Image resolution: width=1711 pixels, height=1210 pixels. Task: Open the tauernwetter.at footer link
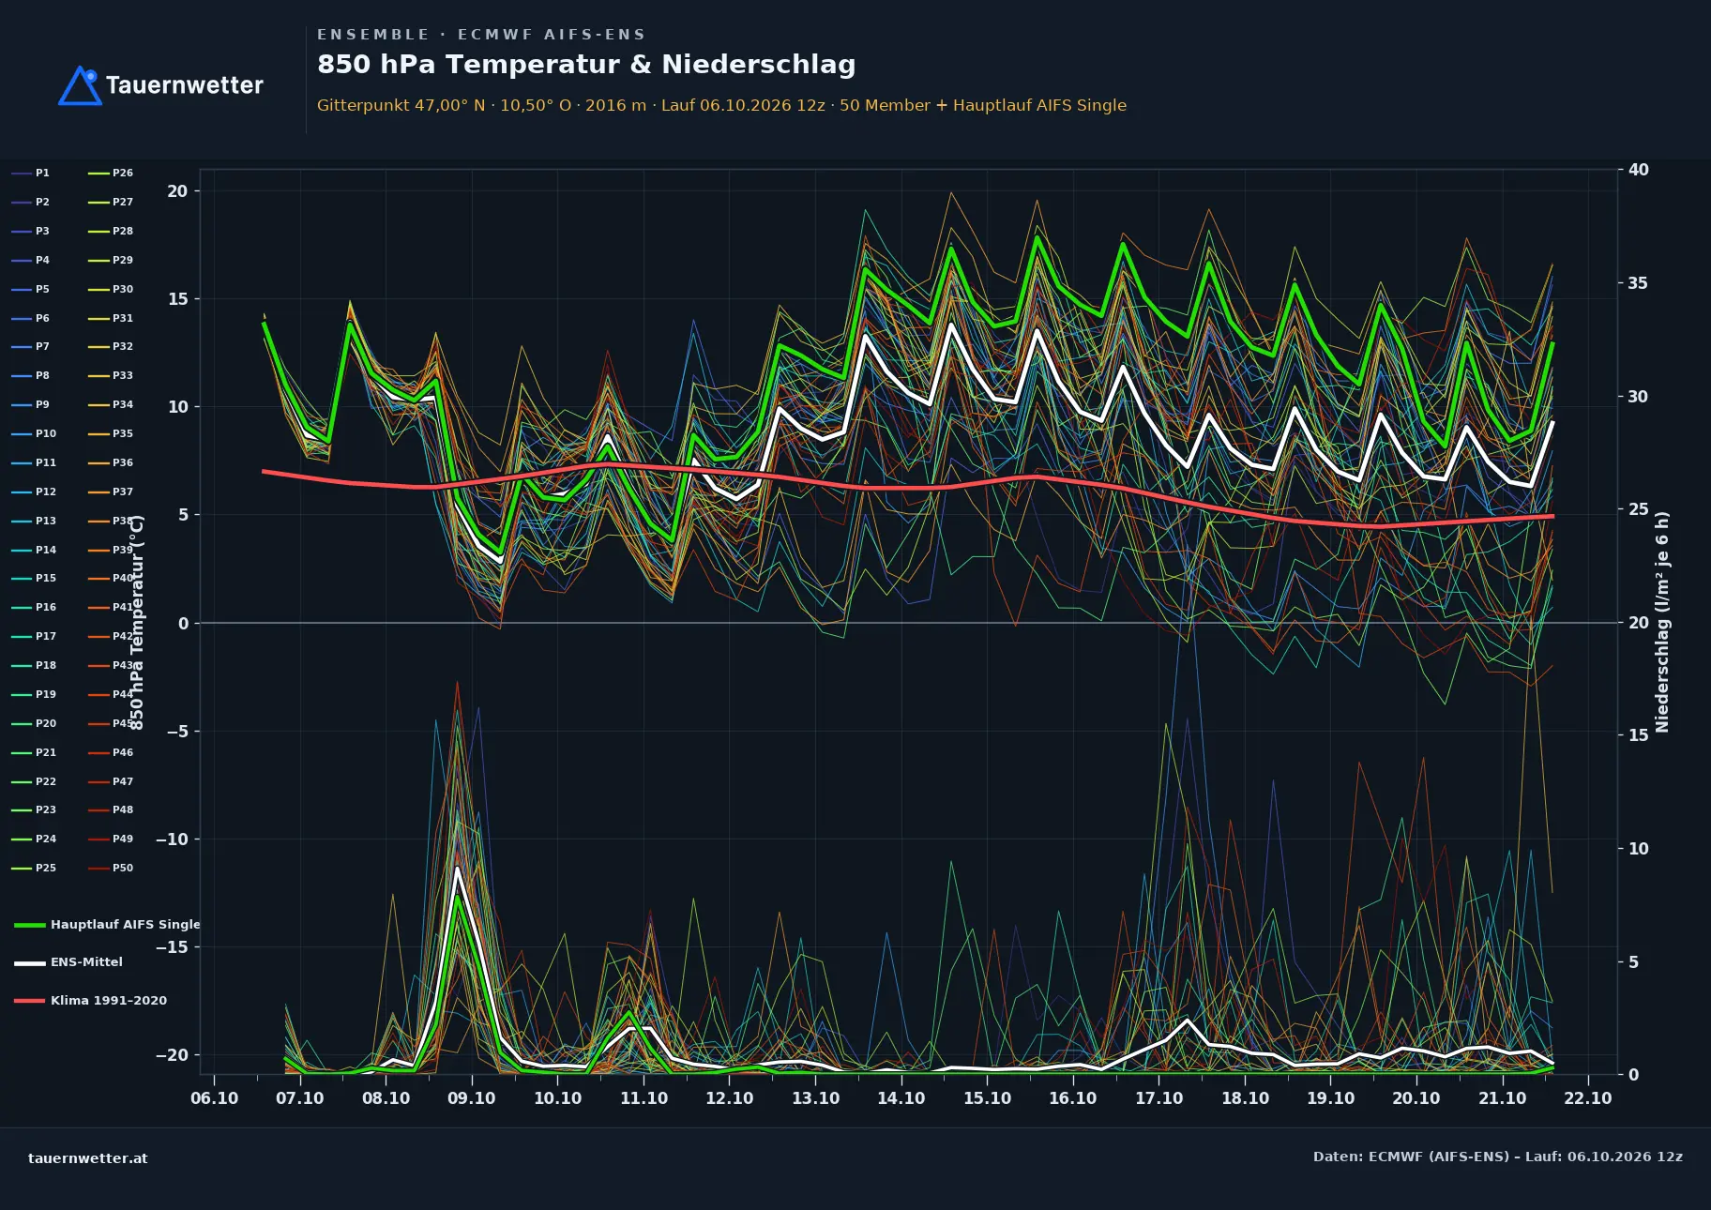tap(88, 1157)
